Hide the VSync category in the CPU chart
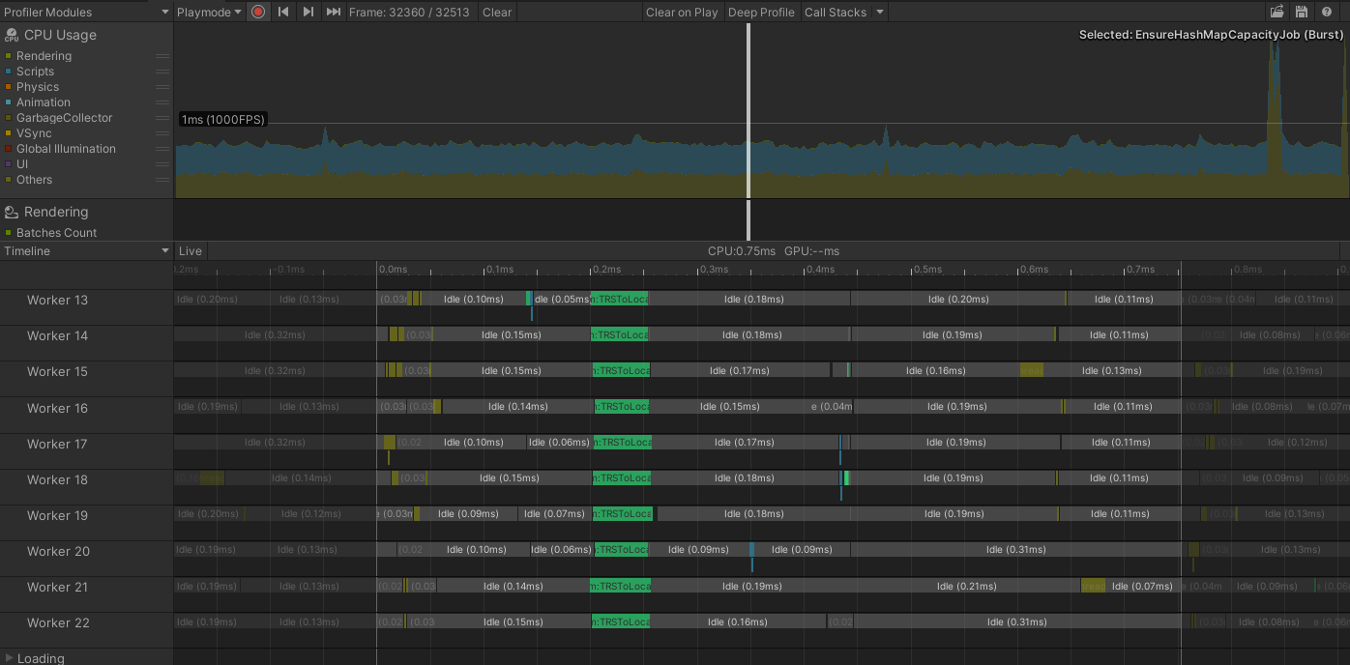This screenshot has height=665, width=1350. pos(8,132)
